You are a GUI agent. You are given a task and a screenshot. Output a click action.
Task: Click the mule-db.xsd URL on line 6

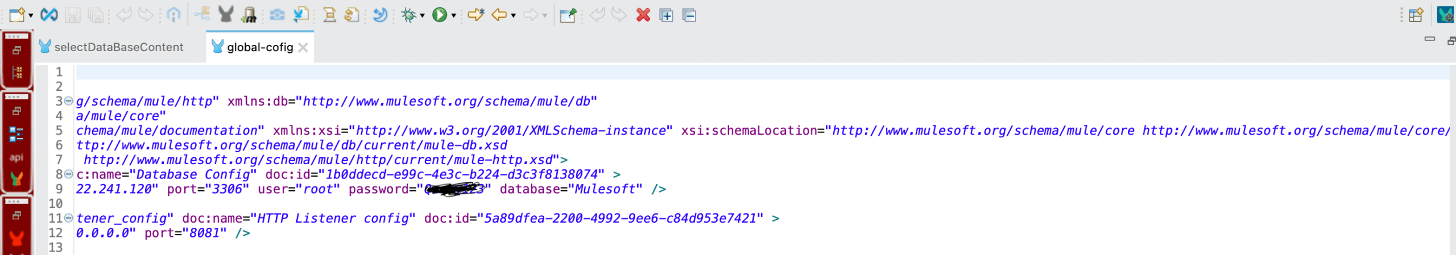point(292,145)
